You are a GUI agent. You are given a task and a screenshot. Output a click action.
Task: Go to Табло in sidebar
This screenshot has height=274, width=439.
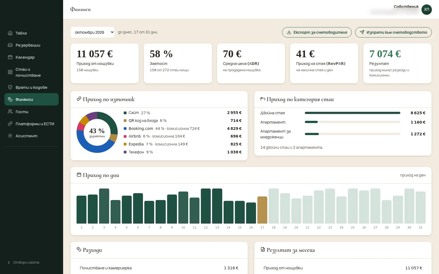(x=32, y=33)
